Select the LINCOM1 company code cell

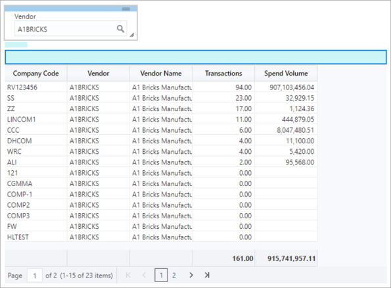(36, 119)
